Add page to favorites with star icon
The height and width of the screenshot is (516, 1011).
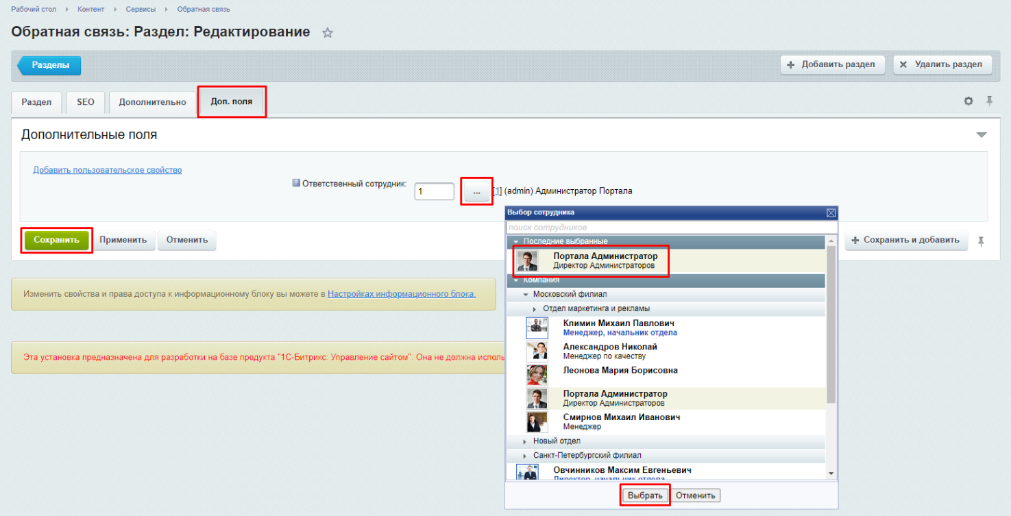tap(328, 33)
